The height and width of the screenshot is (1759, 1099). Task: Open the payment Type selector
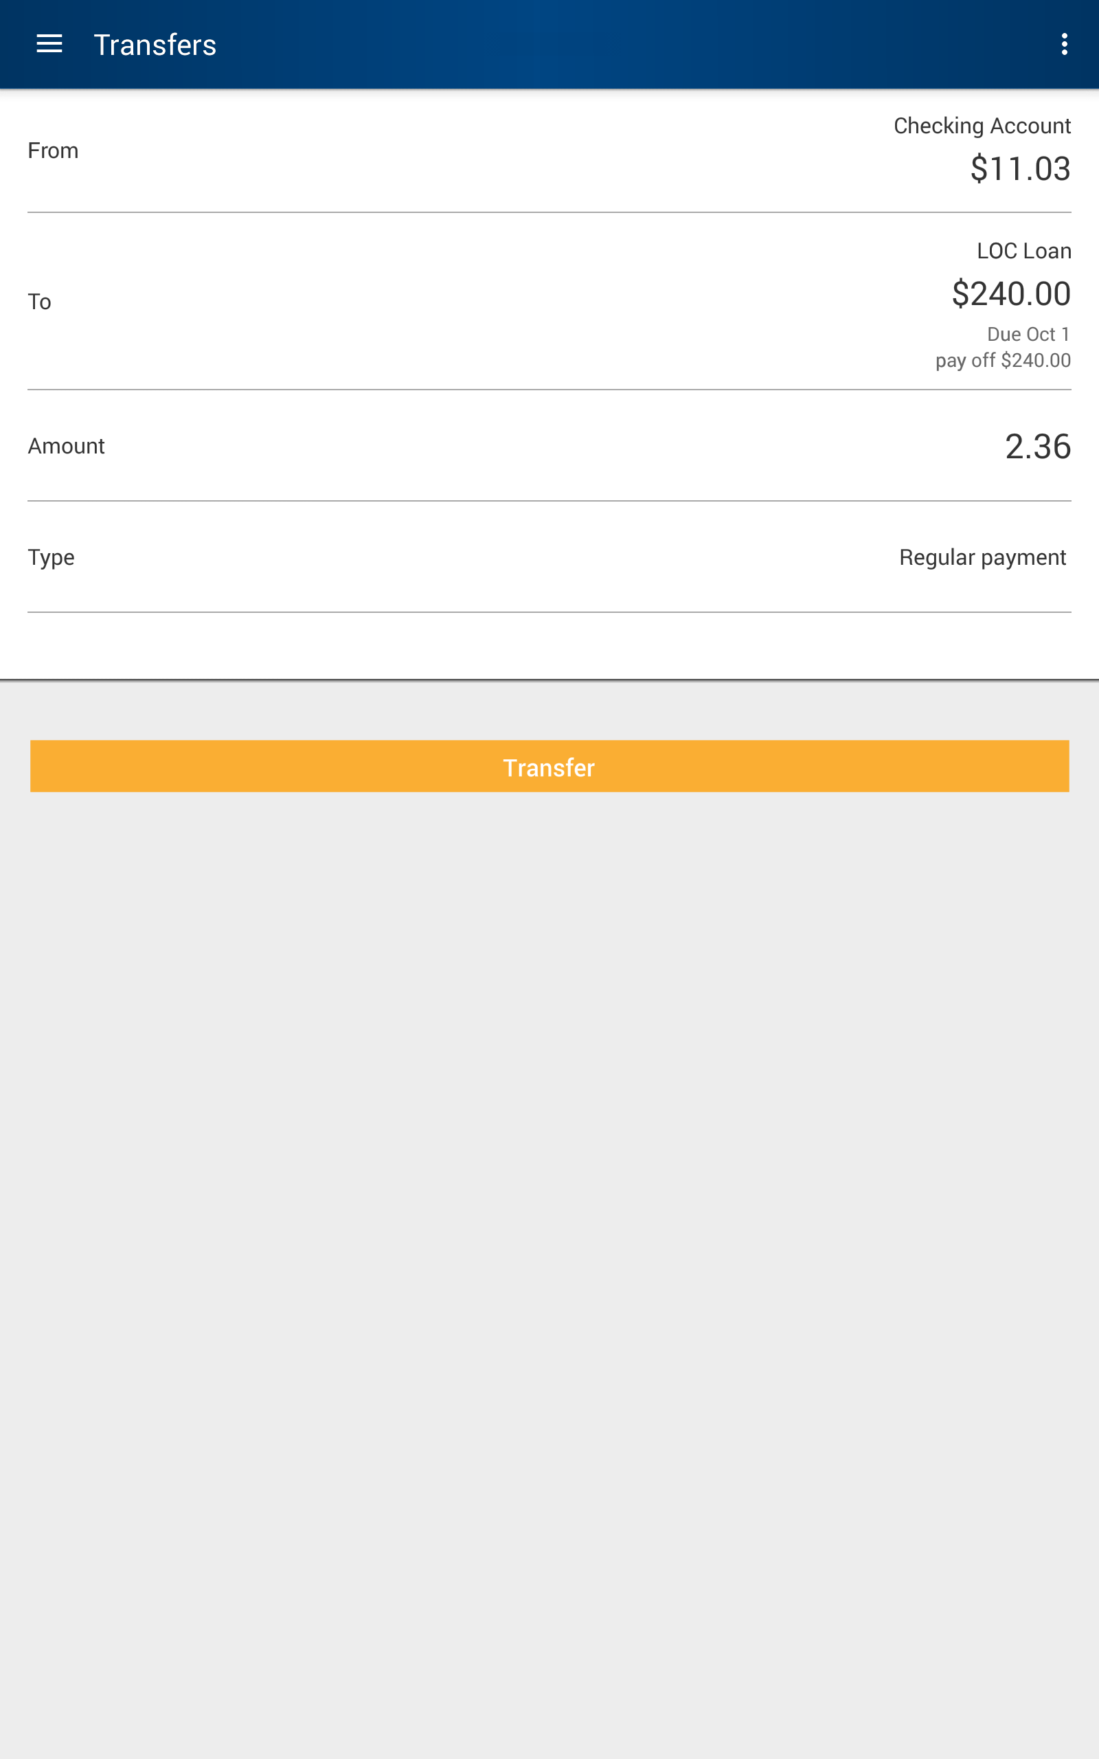click(x=549, y=557)
